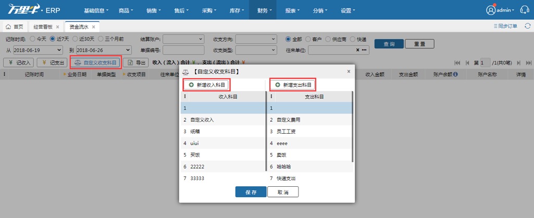Select the 客户 radio option
Image resolution: width=534 pixels, height=218 pixels.
tap(308, 39)
